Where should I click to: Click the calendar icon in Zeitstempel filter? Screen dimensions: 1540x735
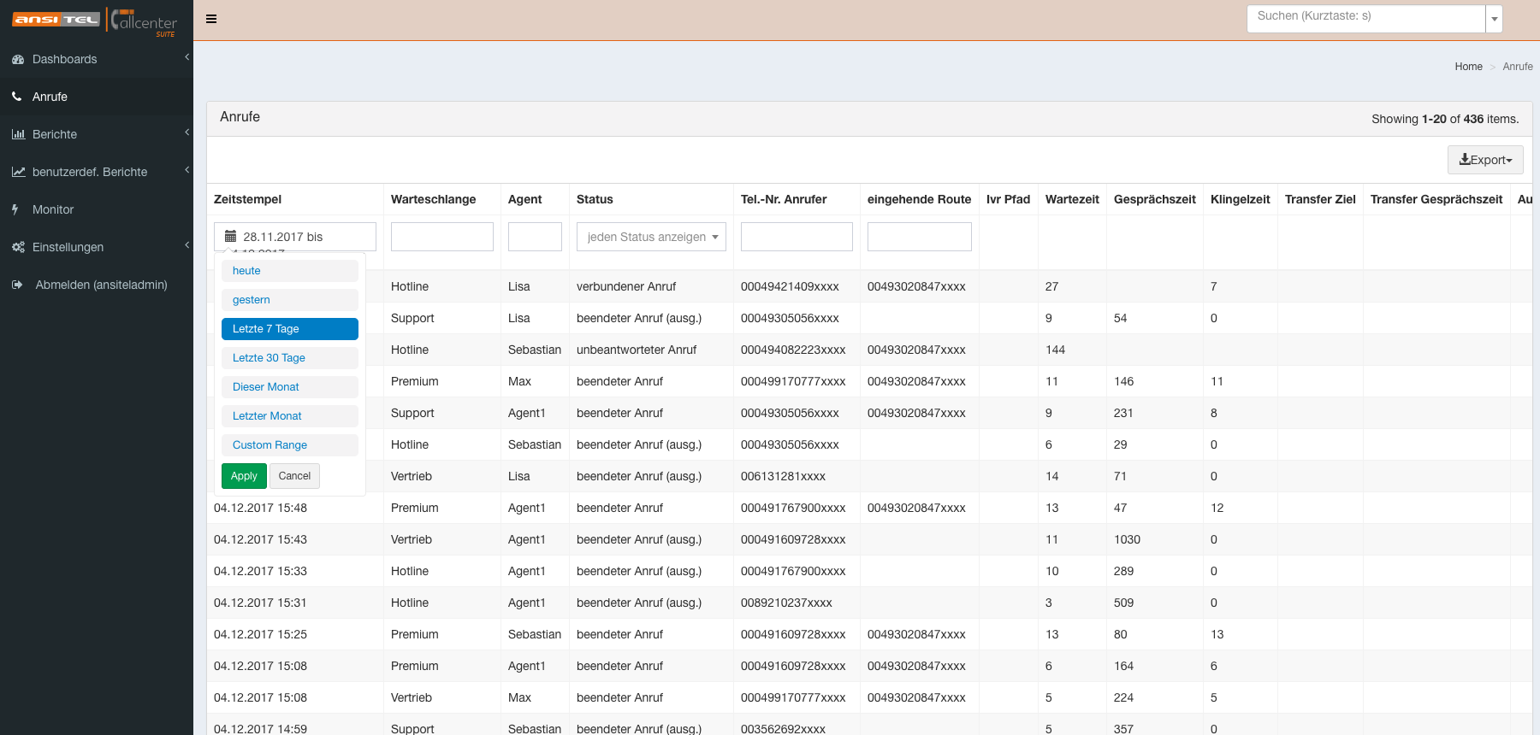[230, 236]
